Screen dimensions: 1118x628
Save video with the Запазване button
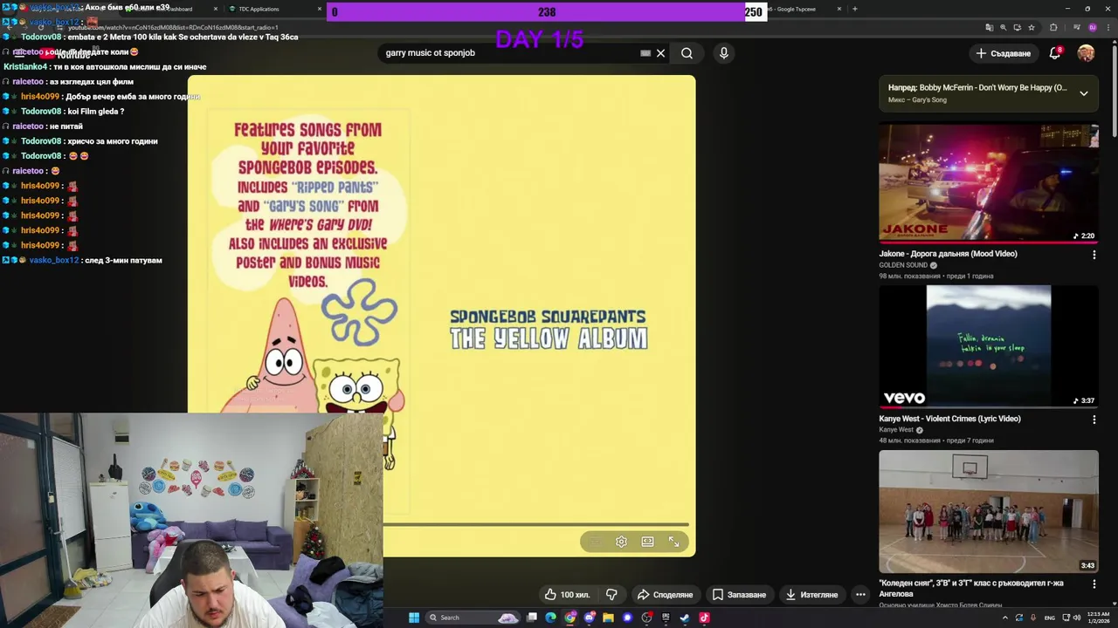pos(739,595)
